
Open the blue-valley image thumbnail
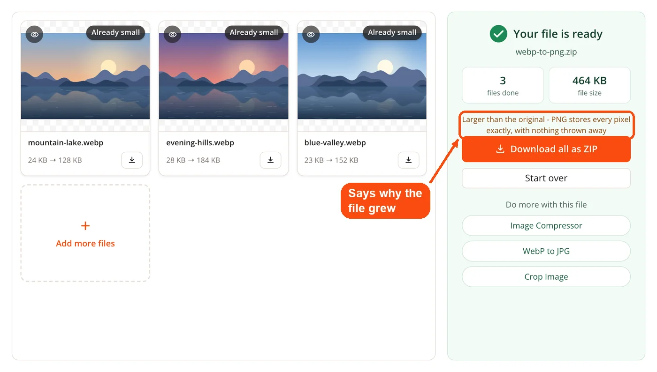(x=362, y=76)
